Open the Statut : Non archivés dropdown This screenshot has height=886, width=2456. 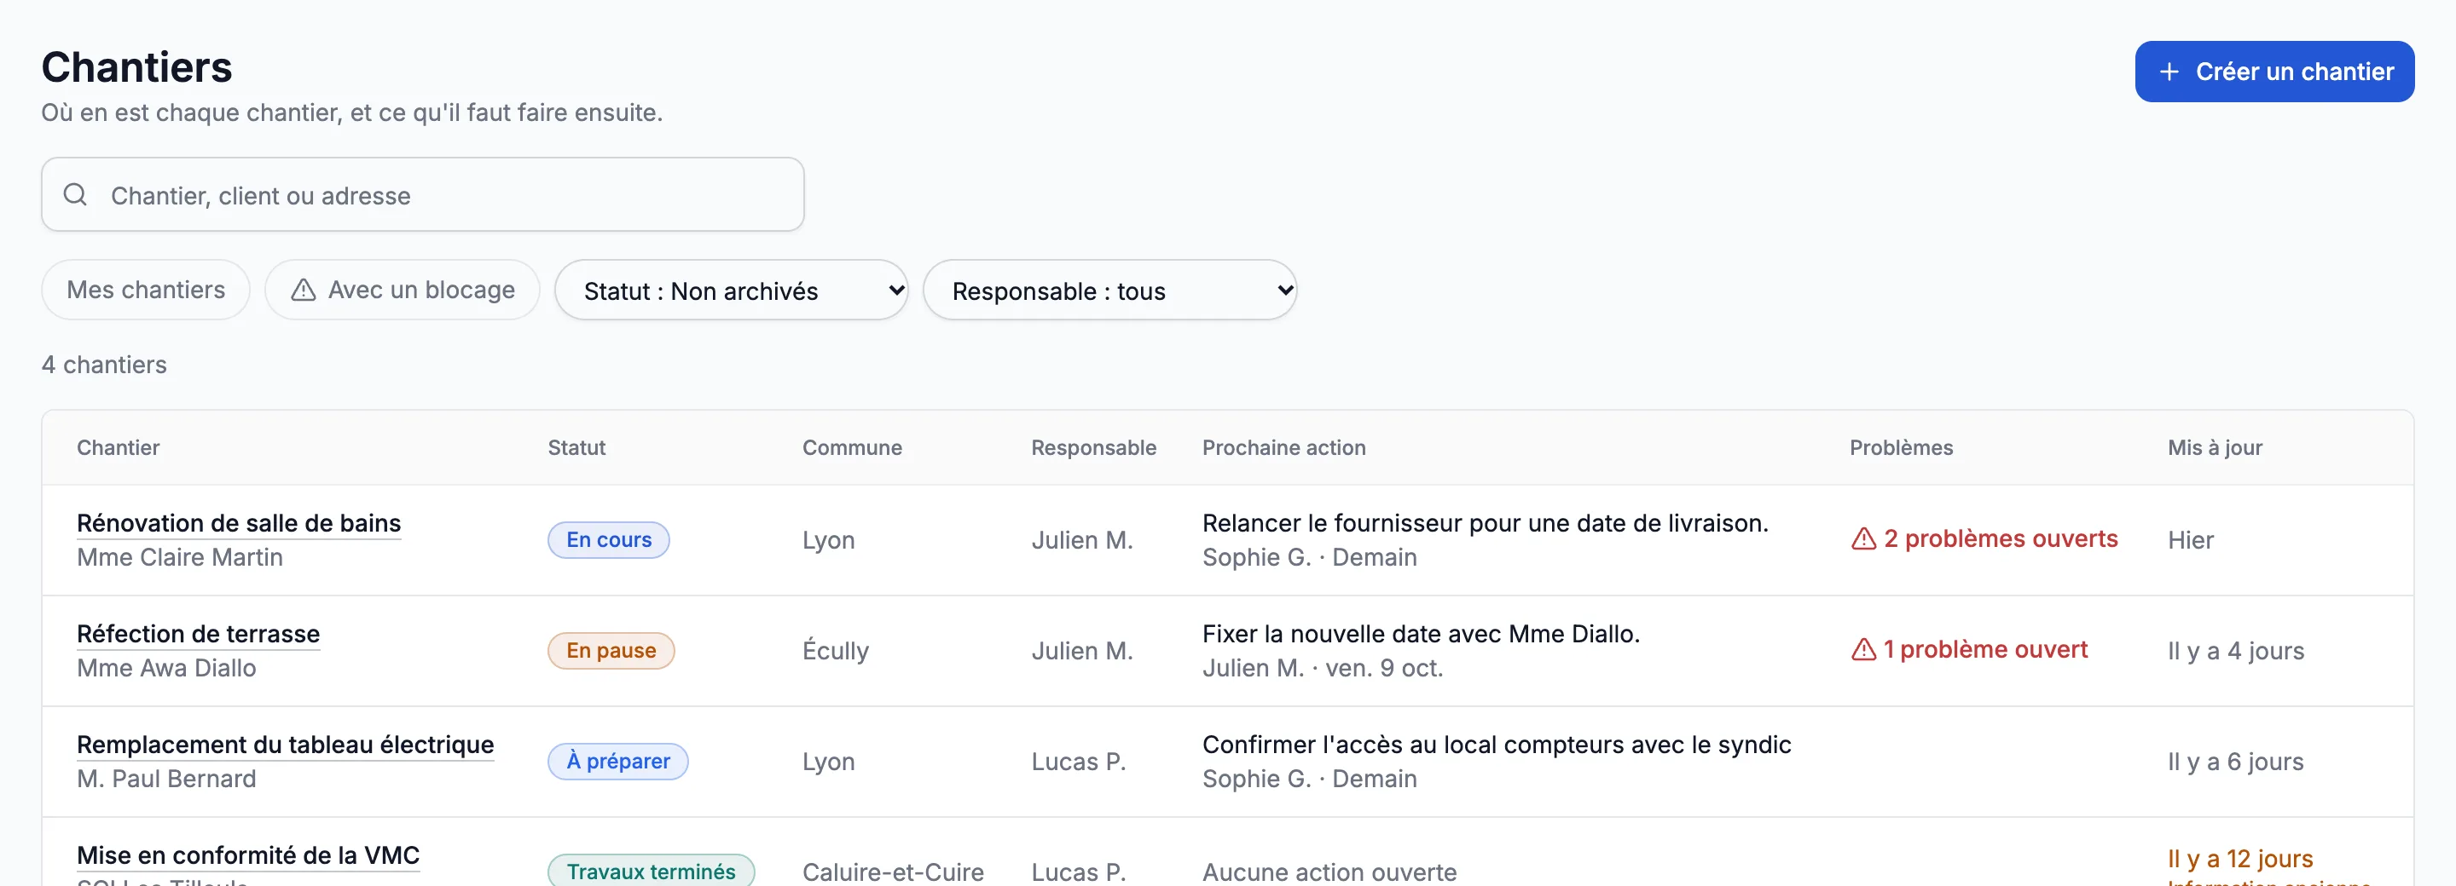732,290
